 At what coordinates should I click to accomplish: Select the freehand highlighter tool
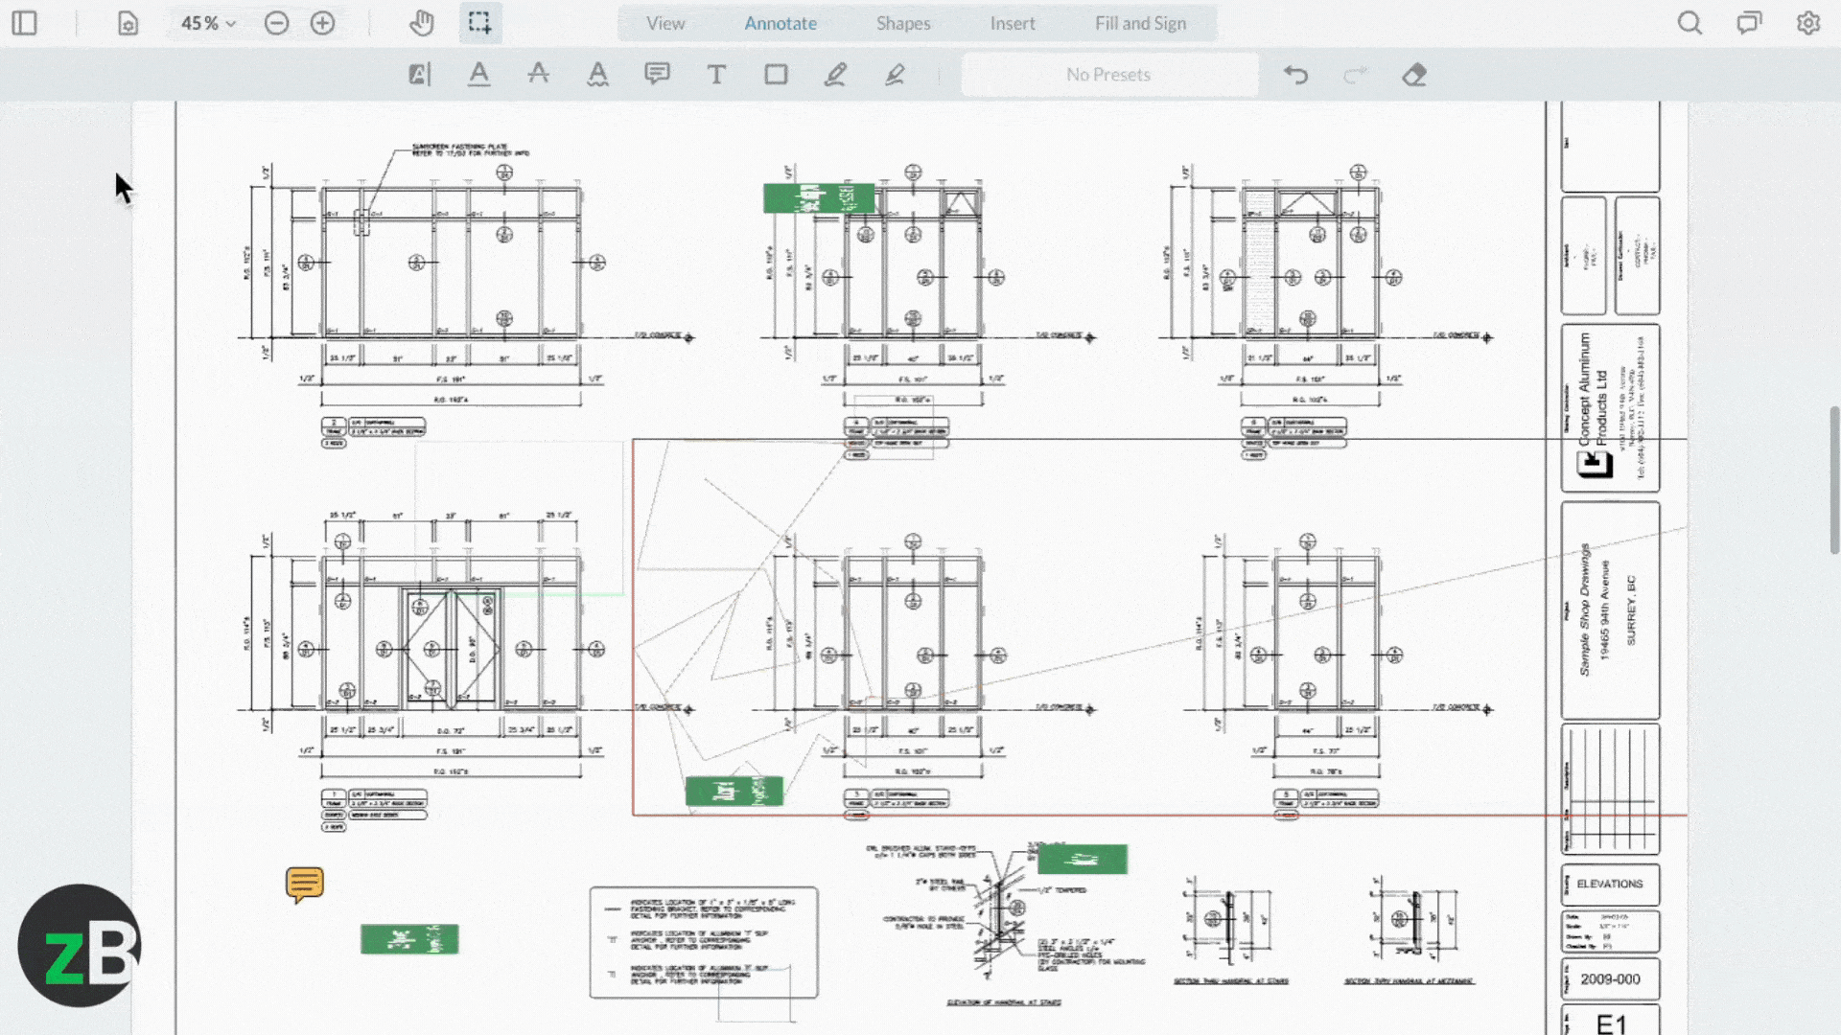[895, 74]
